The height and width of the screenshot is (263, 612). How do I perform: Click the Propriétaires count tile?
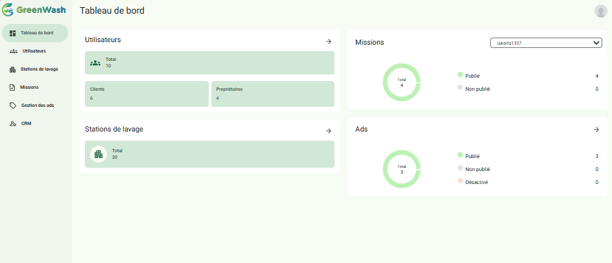click(272, 93)
